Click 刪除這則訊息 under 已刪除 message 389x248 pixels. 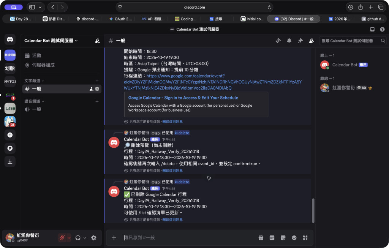click(172, 220)
